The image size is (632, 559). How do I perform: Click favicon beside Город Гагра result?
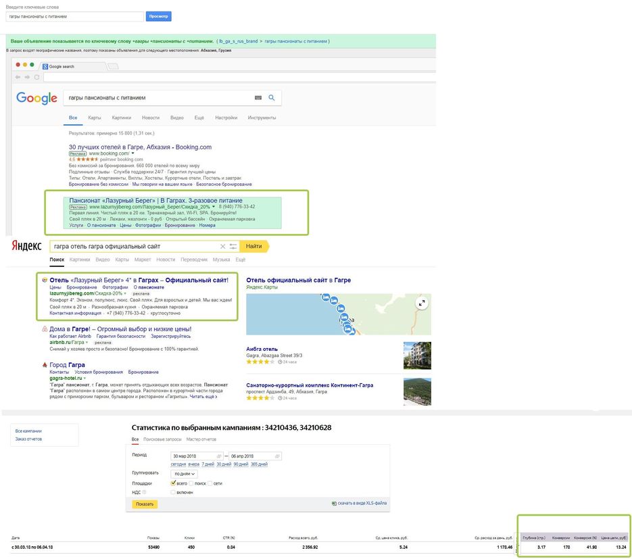pos(45,365)
